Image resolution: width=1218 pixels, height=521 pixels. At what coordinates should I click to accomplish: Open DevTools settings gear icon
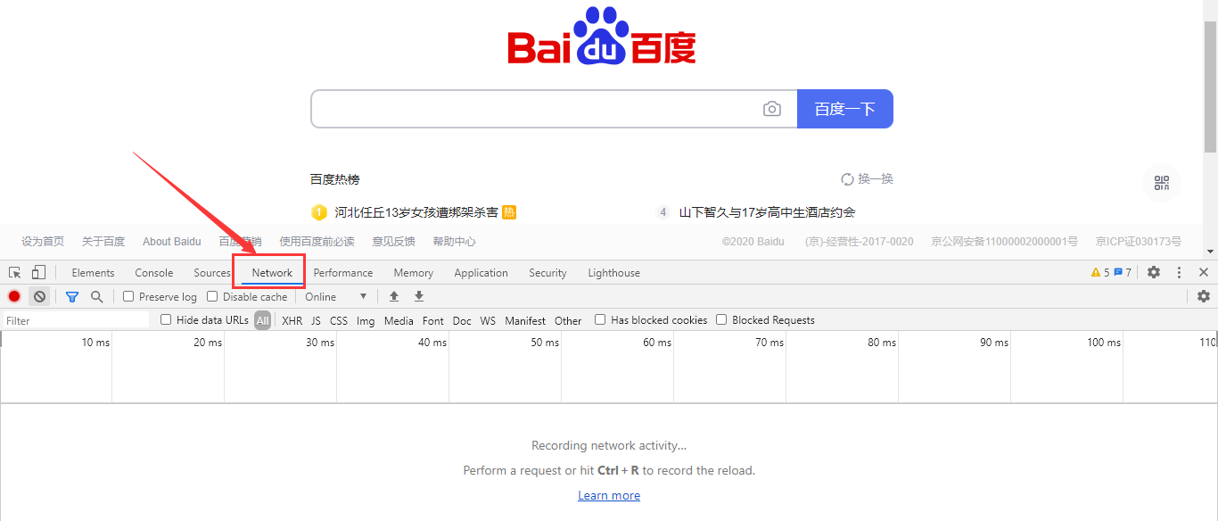tap(1154, 272)
